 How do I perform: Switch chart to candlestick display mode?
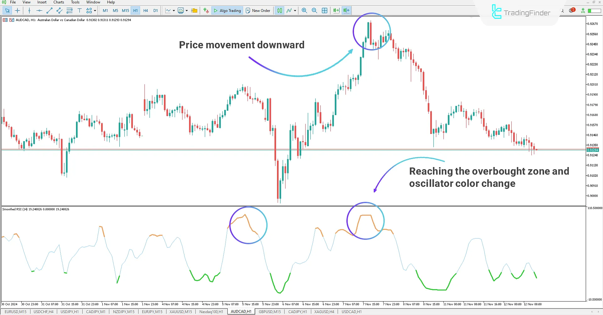pyautogui.click(x=279, y=10)
